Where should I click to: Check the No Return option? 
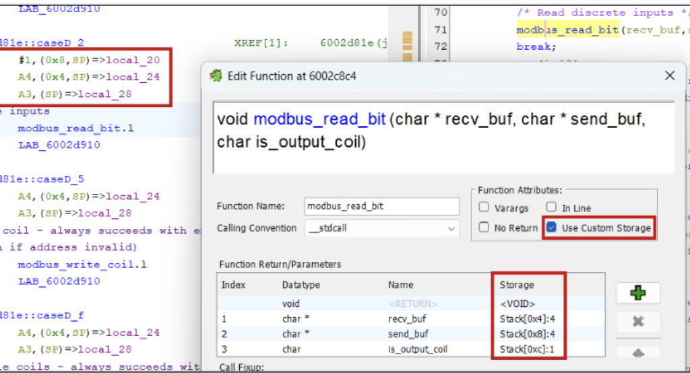click(x=484, y=228)
